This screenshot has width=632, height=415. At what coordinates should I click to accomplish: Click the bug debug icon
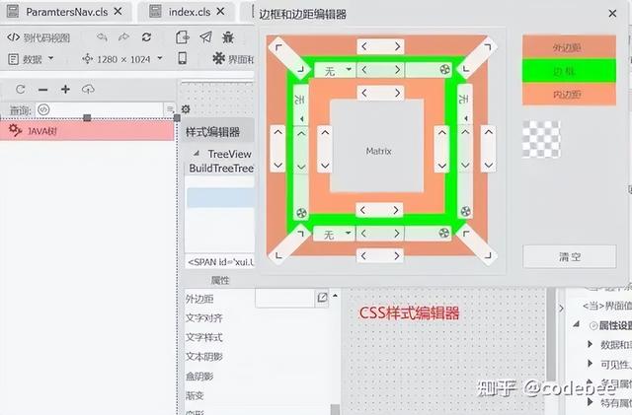pyautogui.click(x=228, y=37)
